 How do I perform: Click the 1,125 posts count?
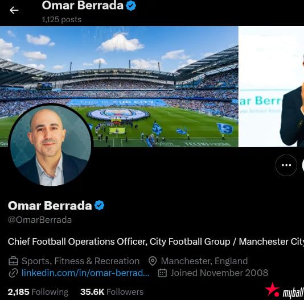(x=61, y=19)
